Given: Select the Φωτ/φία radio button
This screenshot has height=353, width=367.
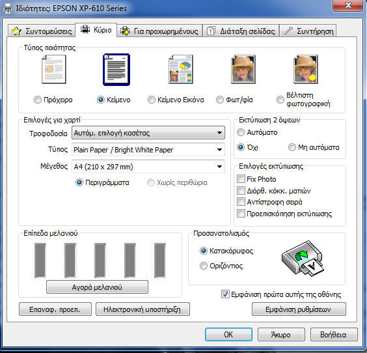Looking at the screenshot, I should point(220,100).
